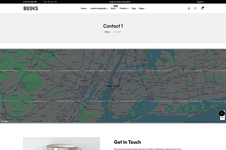Open the Shop menu
The width and height of the screenshot is (226, 150).
pyautogui.click(x=114, y=9)
